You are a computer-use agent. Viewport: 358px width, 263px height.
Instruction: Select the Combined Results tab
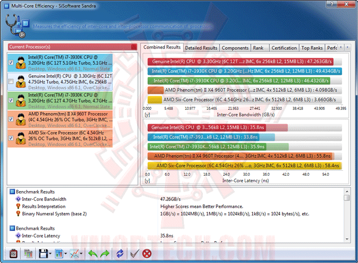pyautogui.click(x=162, y=47)
